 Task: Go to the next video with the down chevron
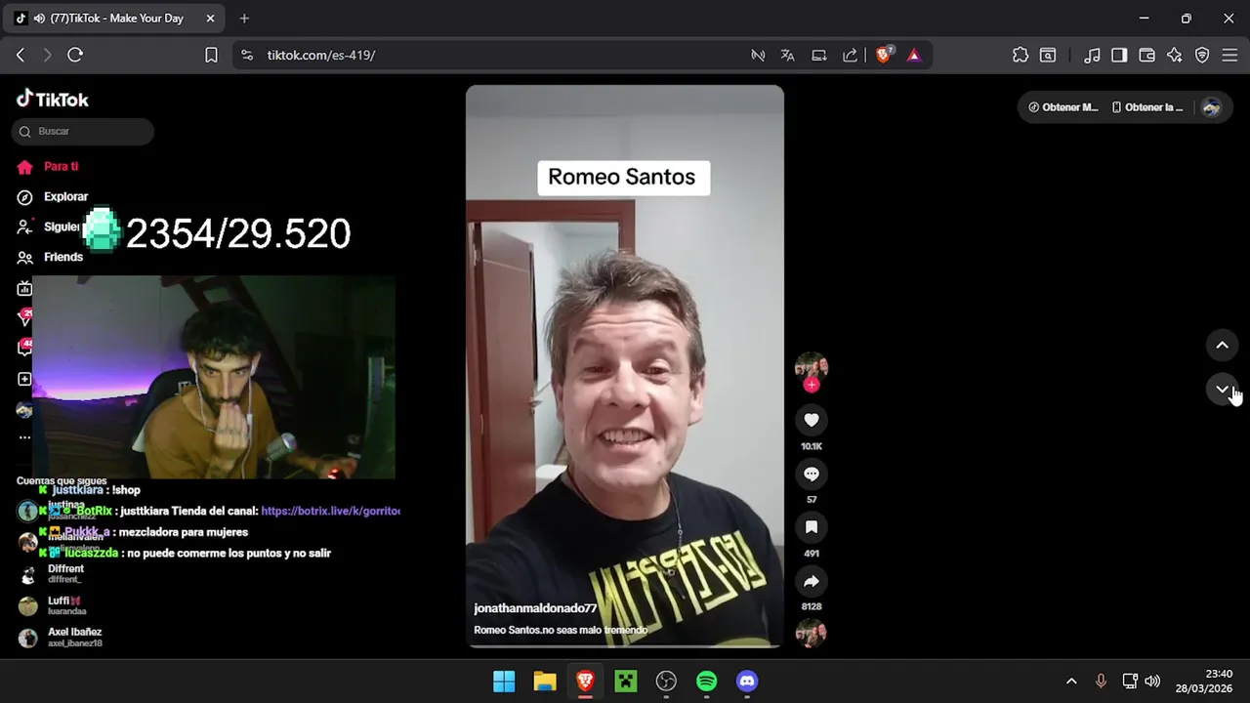click(1222, 390)
